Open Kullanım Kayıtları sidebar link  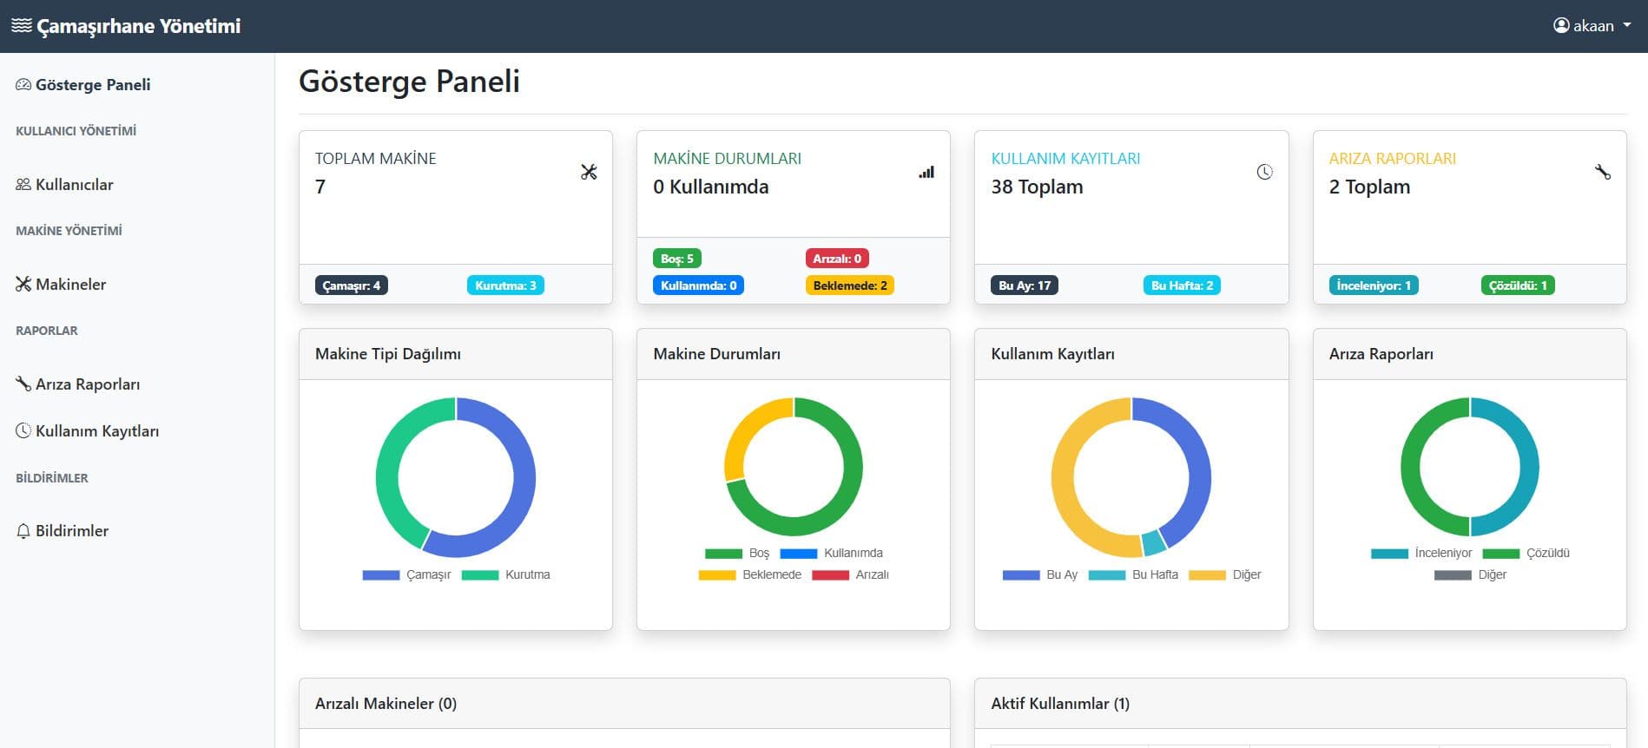click(x=96, y=431)
